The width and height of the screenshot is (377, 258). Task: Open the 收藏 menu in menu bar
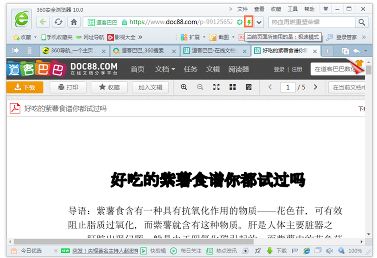(x=276, y=9)
